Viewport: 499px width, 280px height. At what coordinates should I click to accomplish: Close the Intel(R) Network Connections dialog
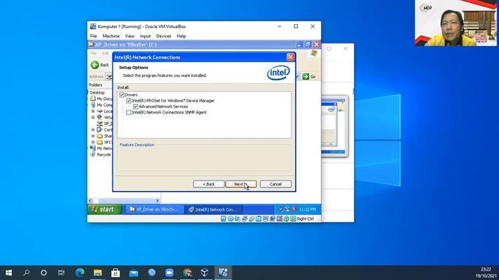click(x=290, y=57)
